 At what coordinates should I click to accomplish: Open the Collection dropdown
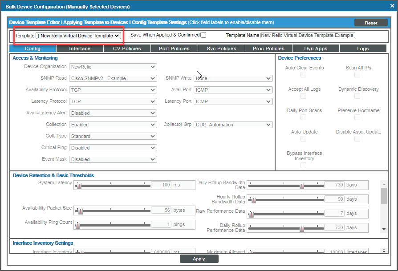113,125
